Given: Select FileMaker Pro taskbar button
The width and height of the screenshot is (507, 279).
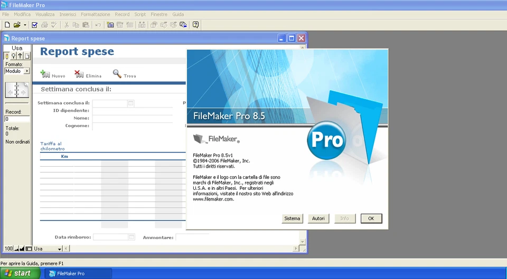Looking at the screenshot, I should tap(78, 274).
